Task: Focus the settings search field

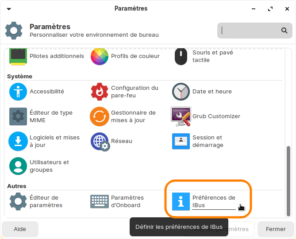Action: pos(250,31)
